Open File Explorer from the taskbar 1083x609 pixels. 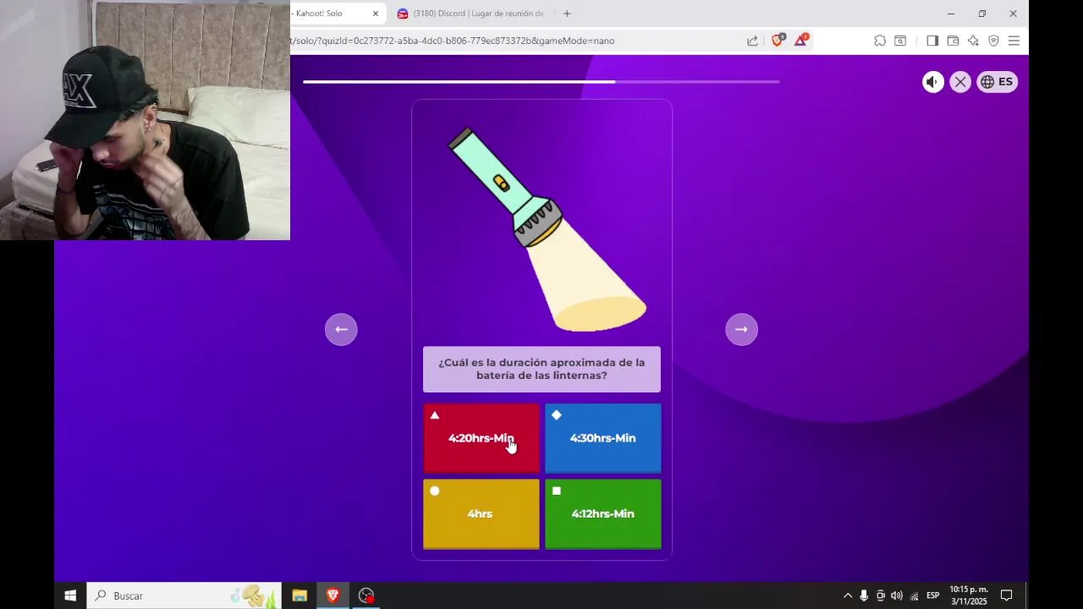click(300, 595)
